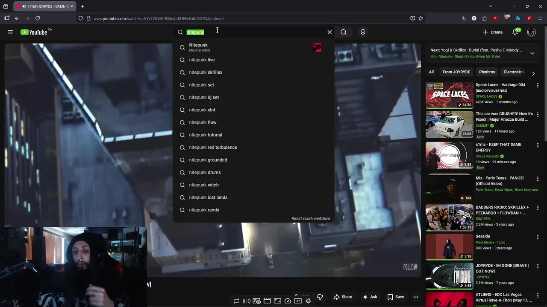Select the 'nitepunk xlnt' suggestion
547x307 pixels.
(x=253, y=110)
